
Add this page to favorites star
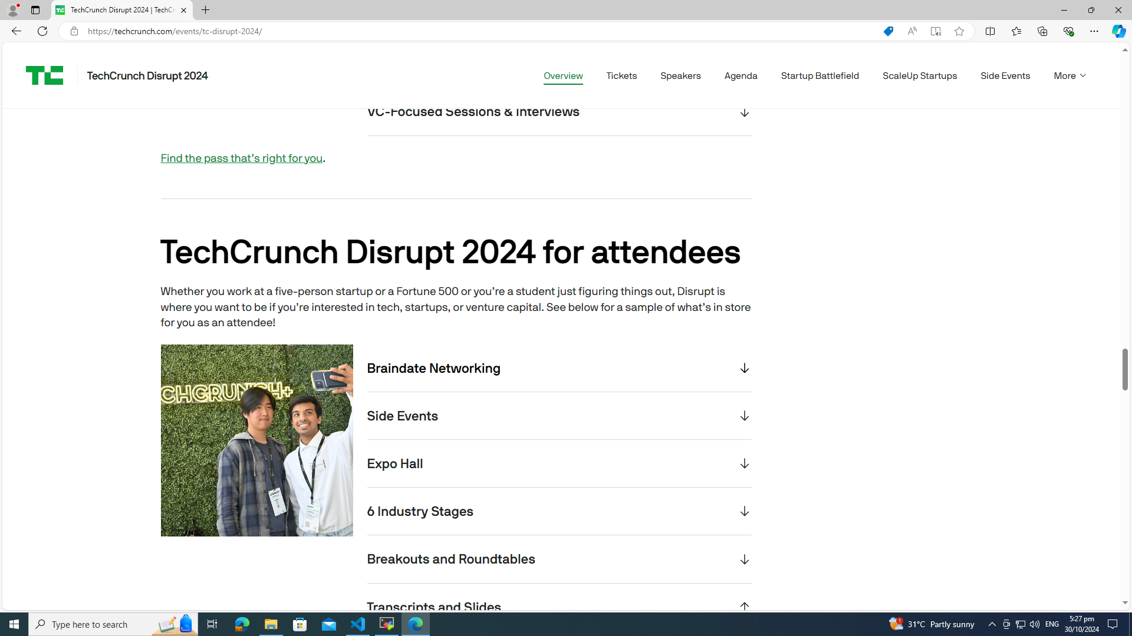(959, 31)
